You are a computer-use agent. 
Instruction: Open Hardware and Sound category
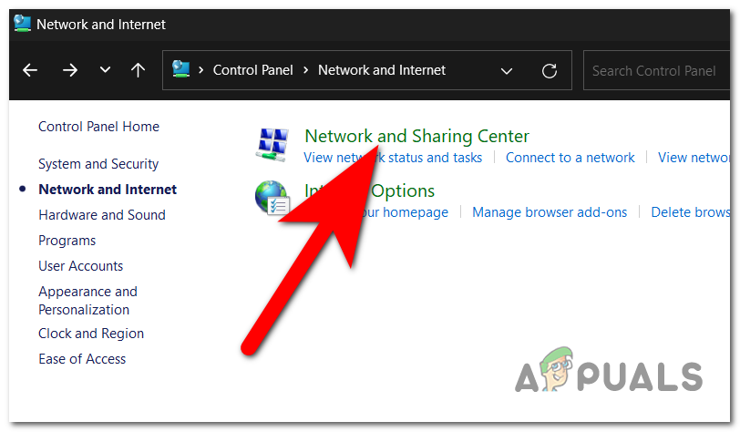point(102,215)
